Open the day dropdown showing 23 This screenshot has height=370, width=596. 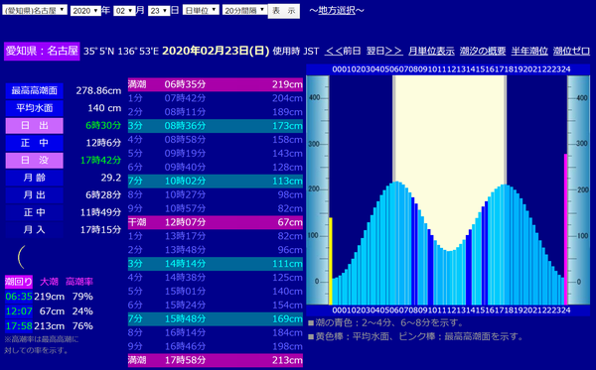[x=159, y=10]
